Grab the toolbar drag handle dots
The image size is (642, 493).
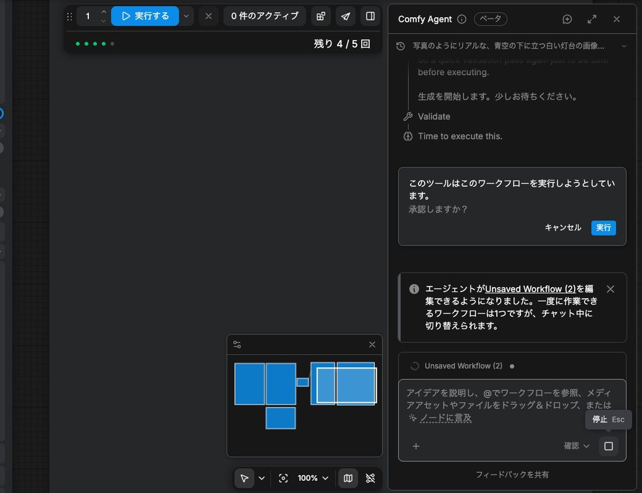69,16
